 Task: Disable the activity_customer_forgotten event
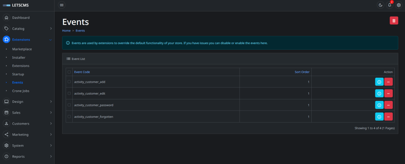388,117
